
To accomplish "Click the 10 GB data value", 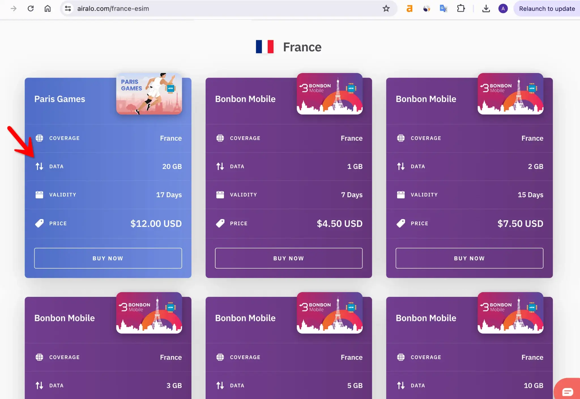I will [x=534, y=385].
